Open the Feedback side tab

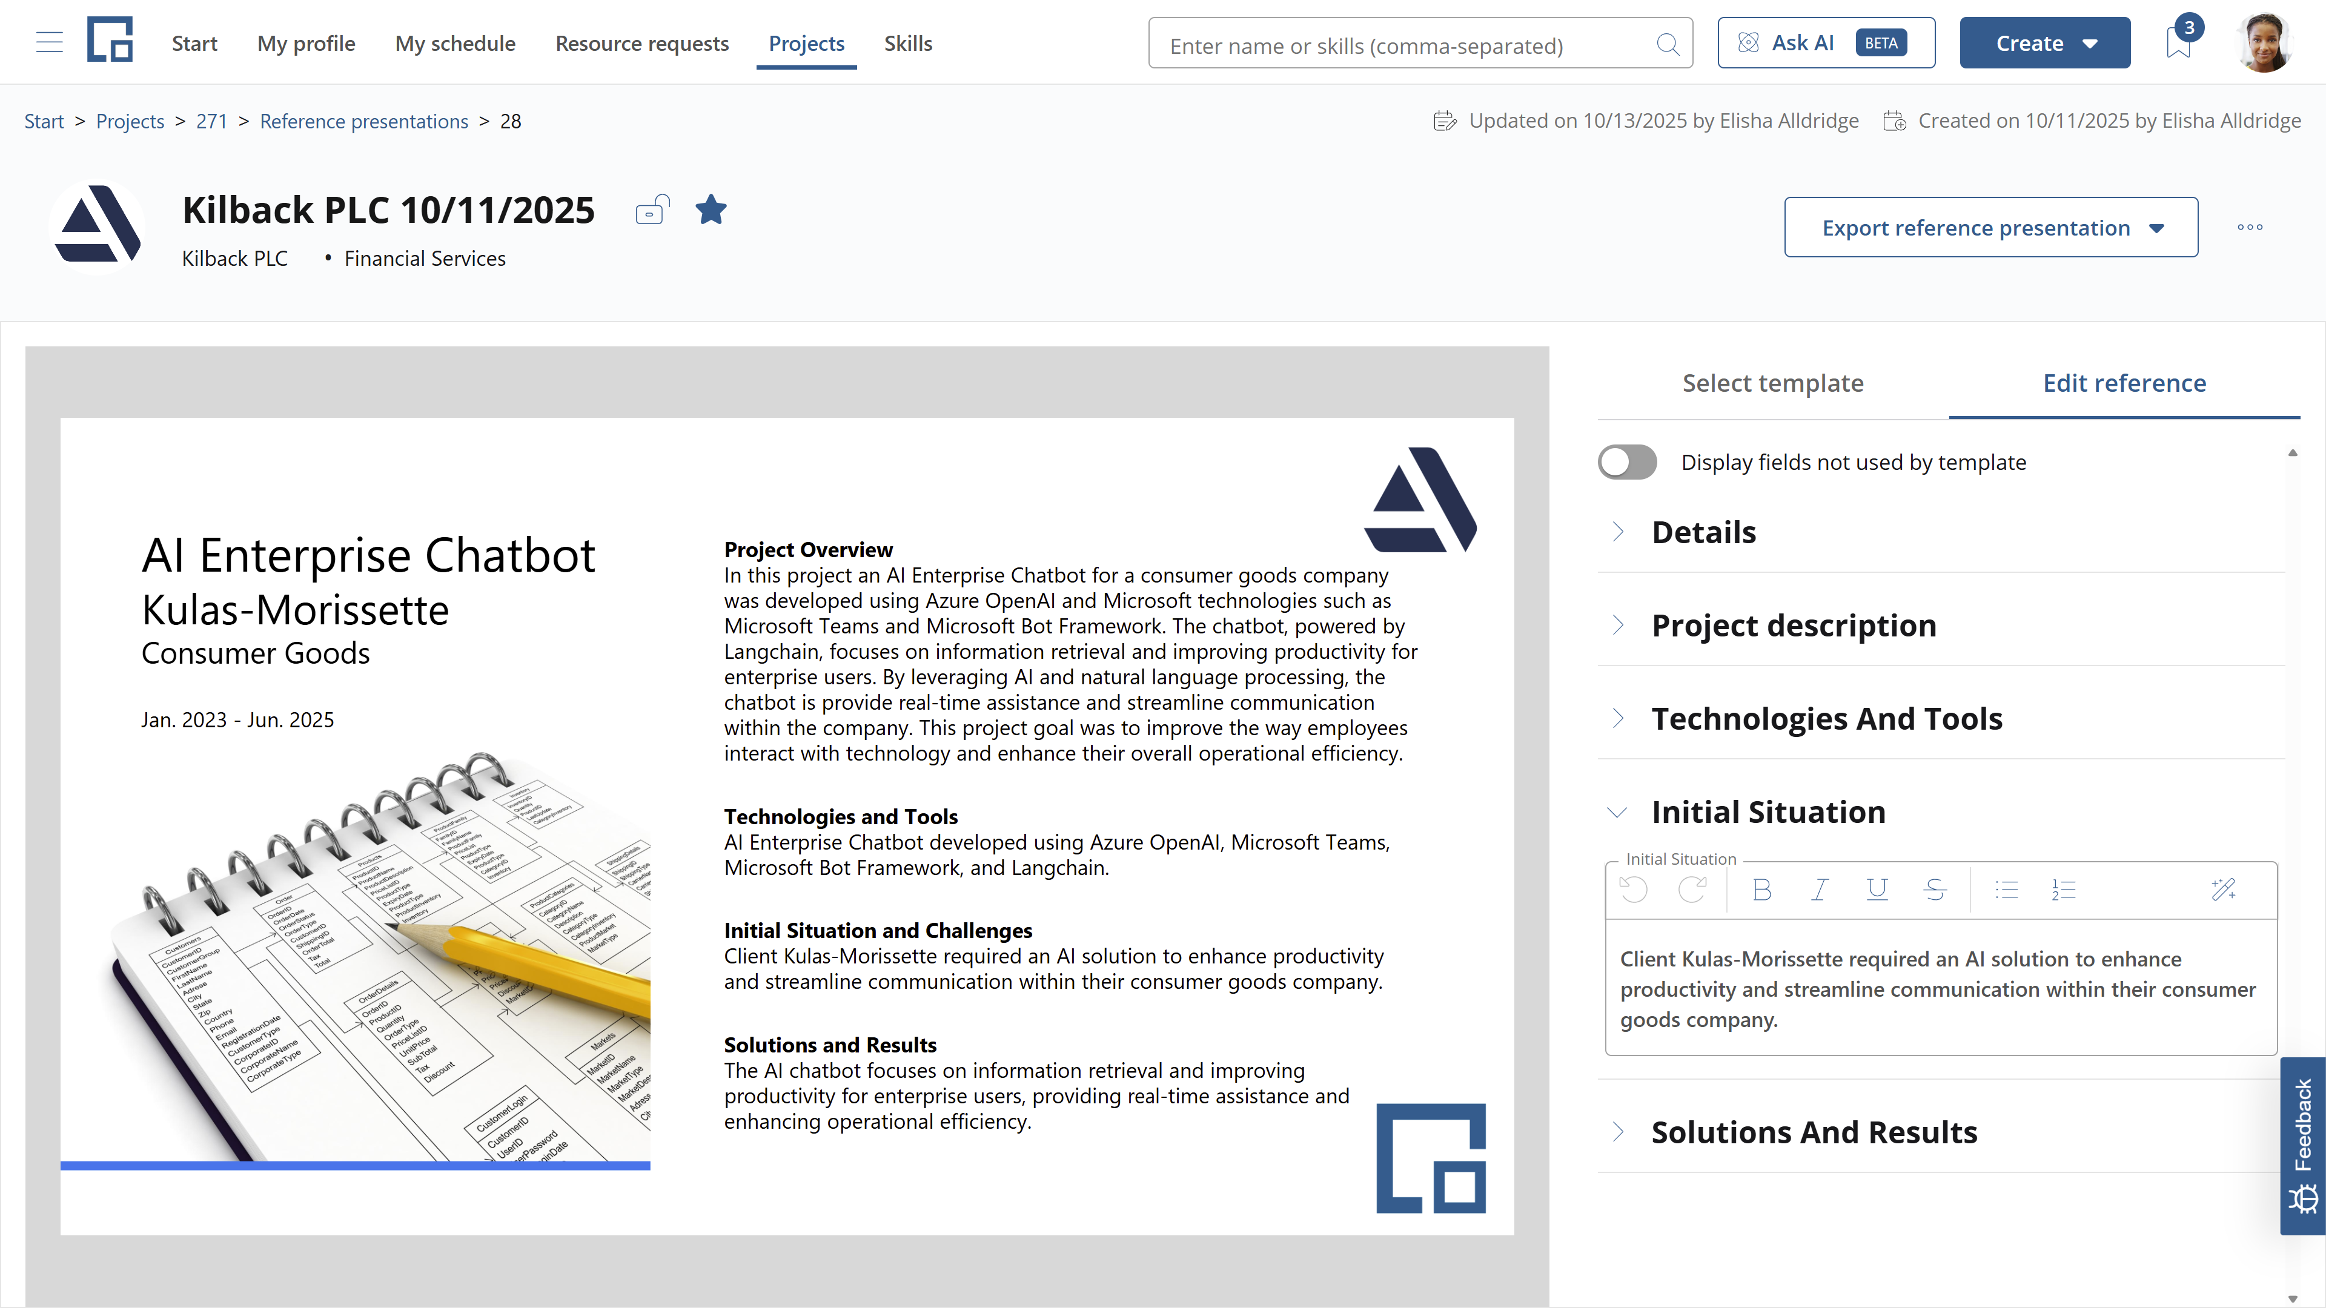[x=2302, y=1146]
